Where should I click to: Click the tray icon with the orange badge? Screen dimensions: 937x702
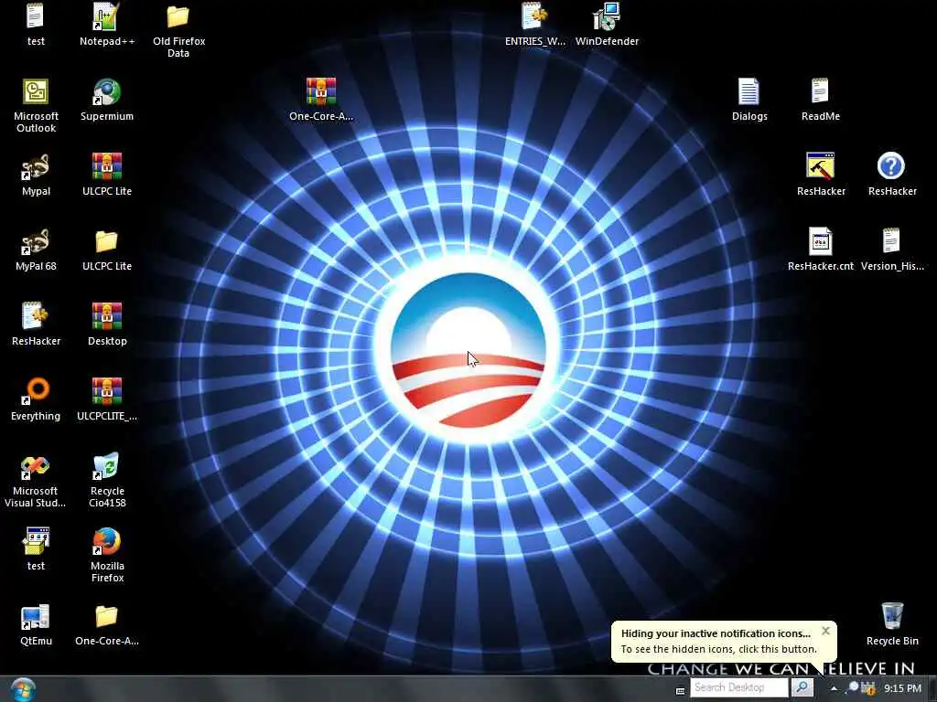point(868,688)
